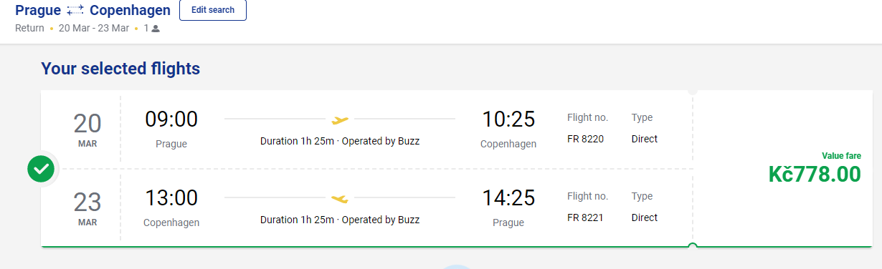Click flight number FR 8221
Image resolution: width=882 pixels, height=269 pixels.
[585, 217]
